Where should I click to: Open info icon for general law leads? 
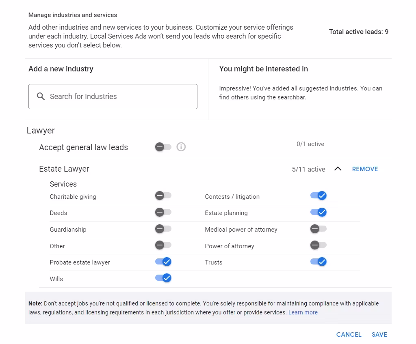click(x=181, y=147)
